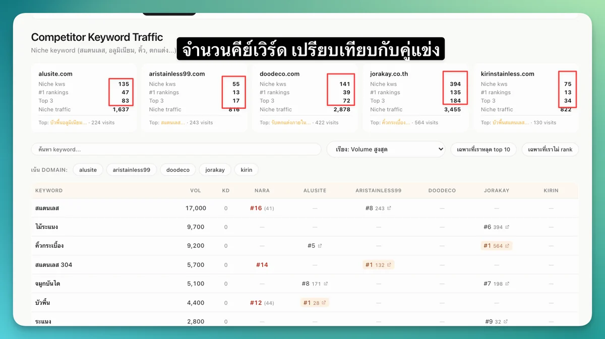The height and width of the screenshot is (339, 605).
Task: Open aristainless99.com card's top keyword link สแตนเลส
Action: 172,122
